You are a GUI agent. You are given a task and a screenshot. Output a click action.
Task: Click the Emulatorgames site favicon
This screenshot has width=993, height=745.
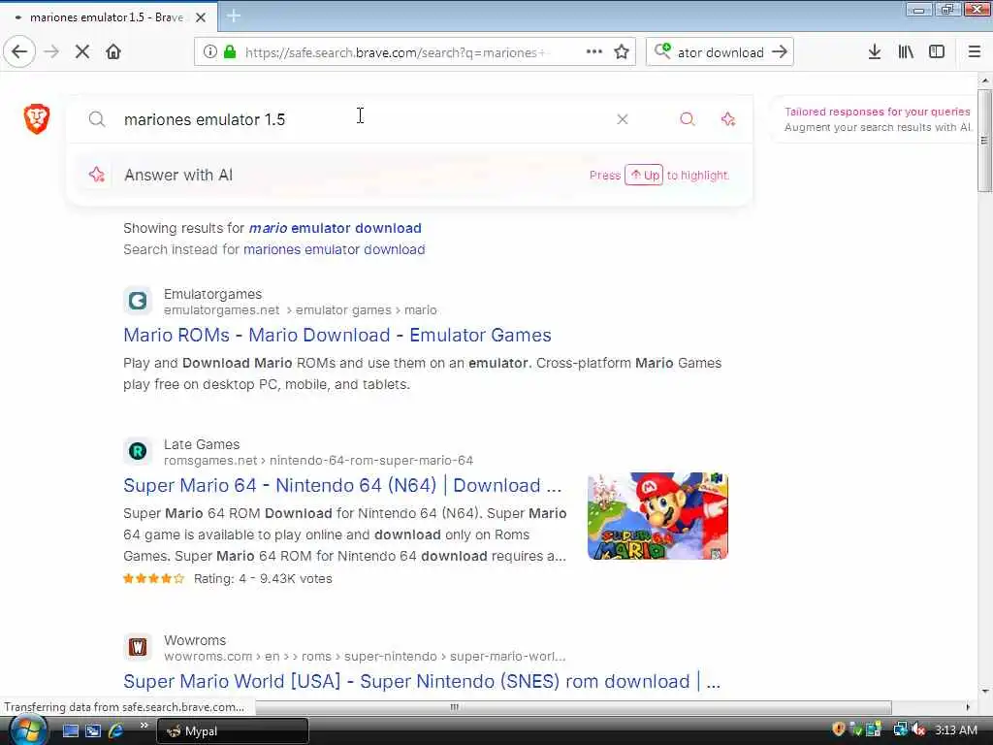click(x=138, y=301)
